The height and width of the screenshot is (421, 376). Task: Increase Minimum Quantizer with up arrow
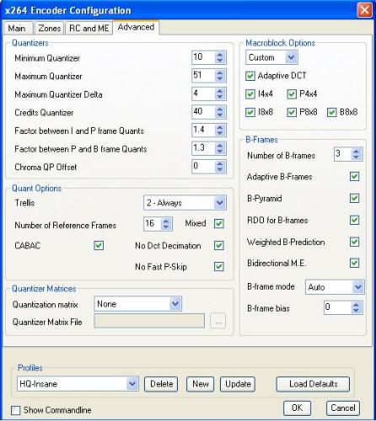[x=220, y=55]
